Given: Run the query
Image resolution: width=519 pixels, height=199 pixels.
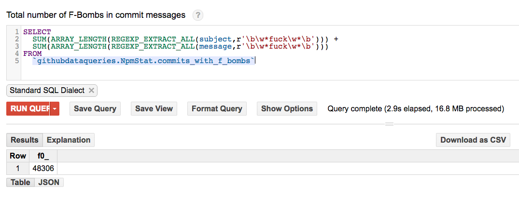Looking at the screenshot, I should point(30,109).
